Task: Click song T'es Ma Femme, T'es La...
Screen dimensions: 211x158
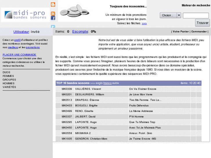Action: [145, 100]
